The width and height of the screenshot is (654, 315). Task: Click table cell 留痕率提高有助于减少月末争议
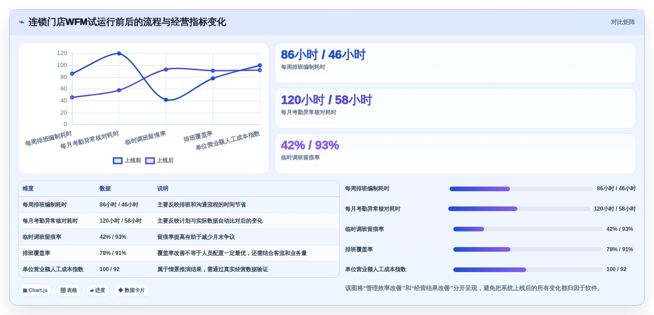click(196, 237)
